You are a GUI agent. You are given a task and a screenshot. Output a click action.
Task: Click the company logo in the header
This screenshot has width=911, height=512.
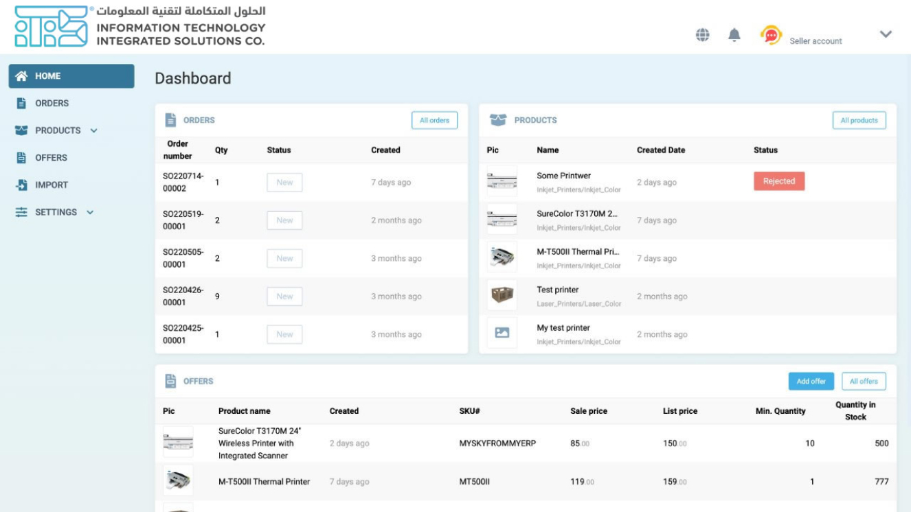(52, 27)
